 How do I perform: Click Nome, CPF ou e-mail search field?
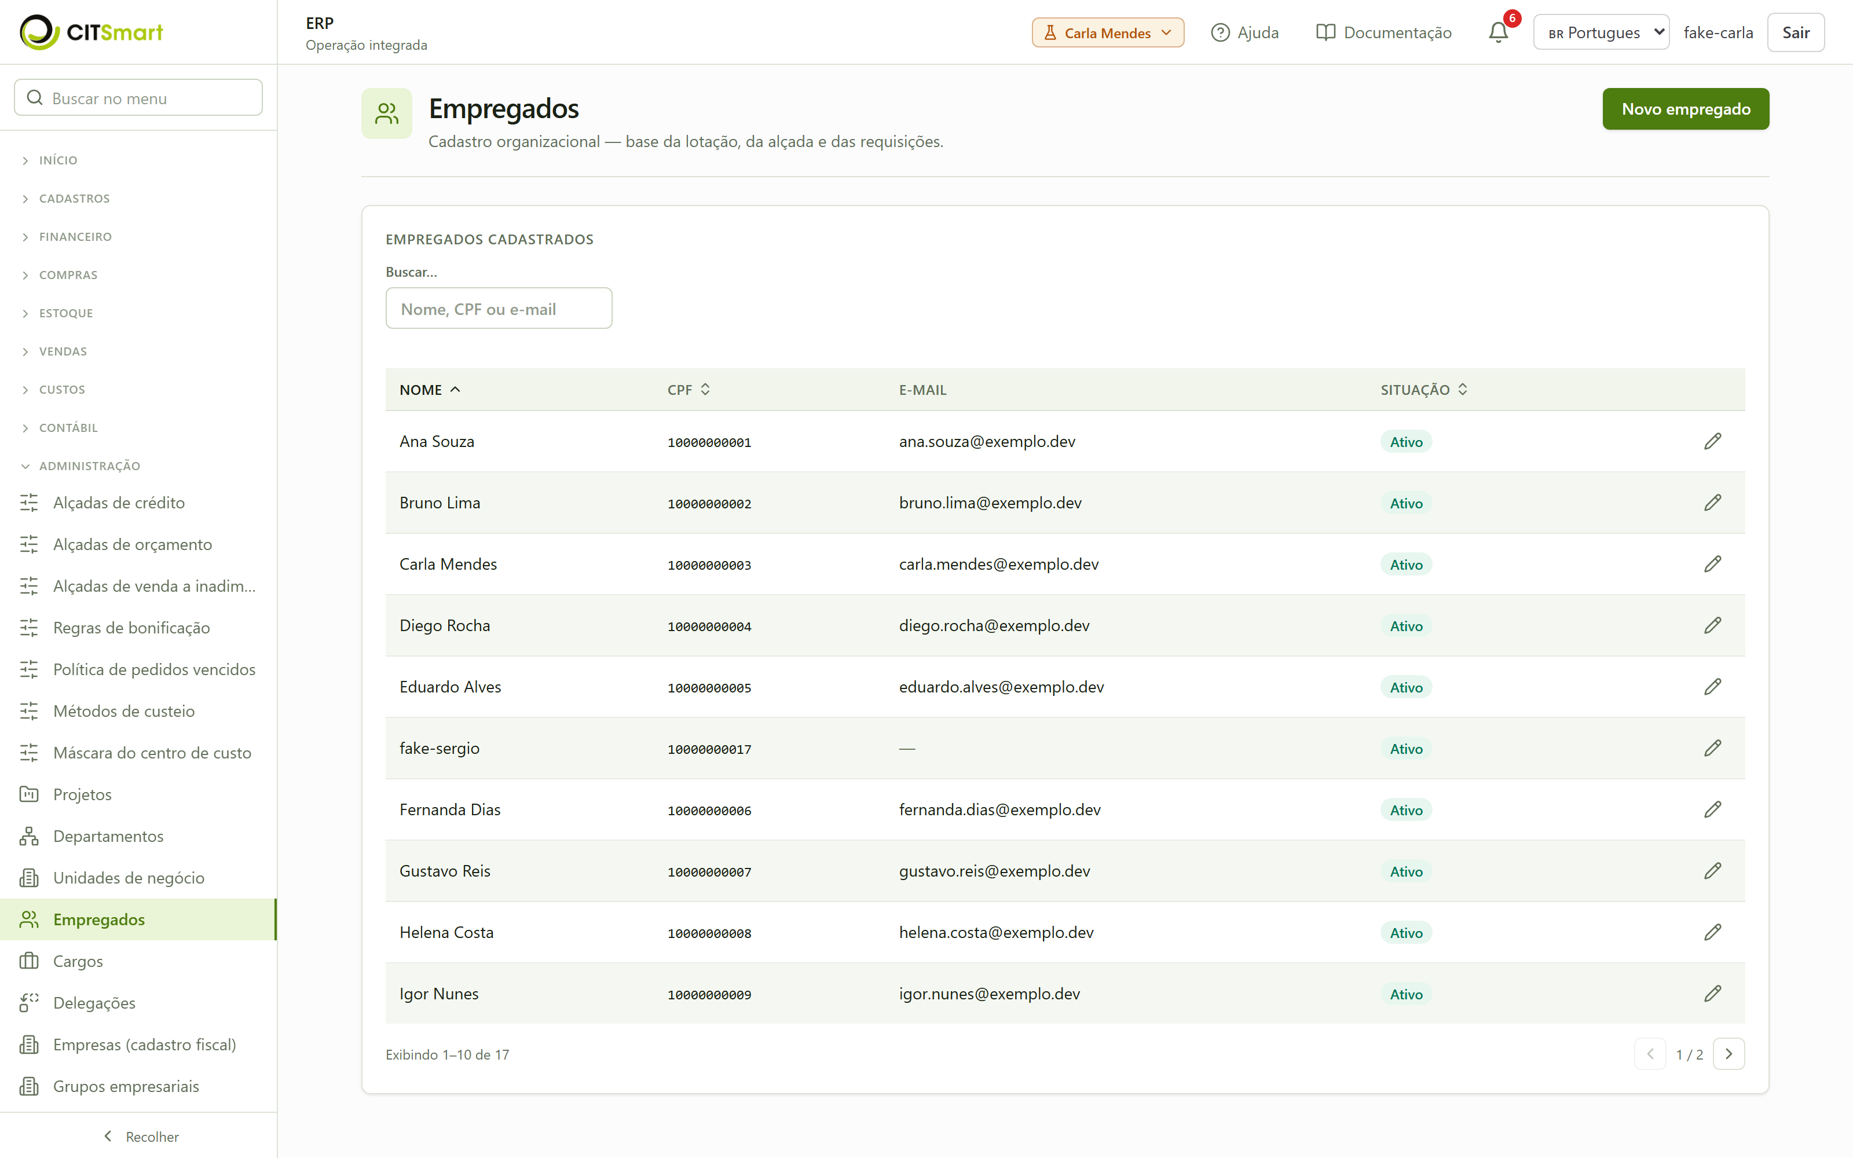499,309
